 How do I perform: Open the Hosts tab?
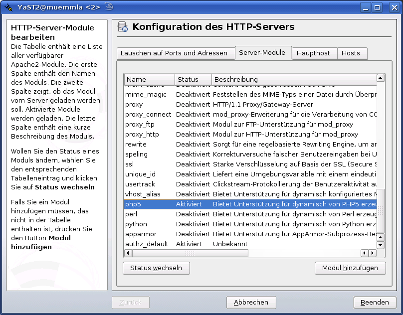(352, 53)
